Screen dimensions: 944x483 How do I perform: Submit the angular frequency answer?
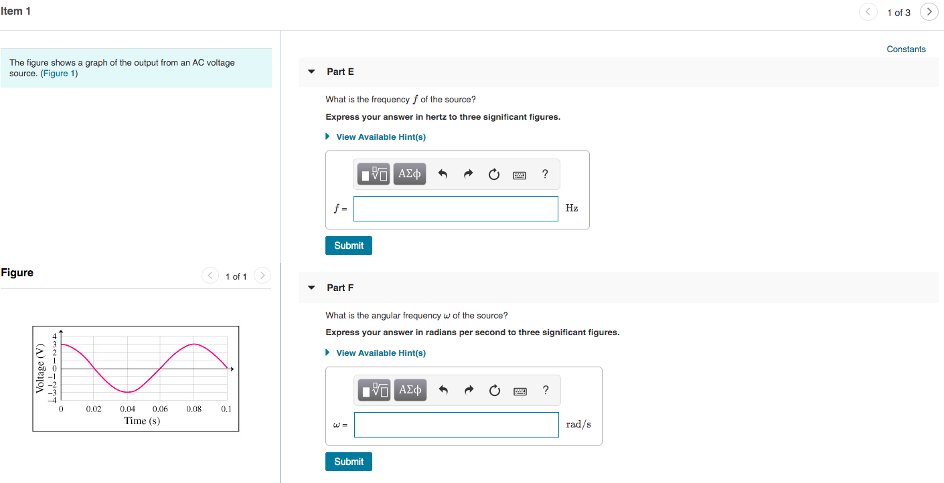[x=349, y=462]
